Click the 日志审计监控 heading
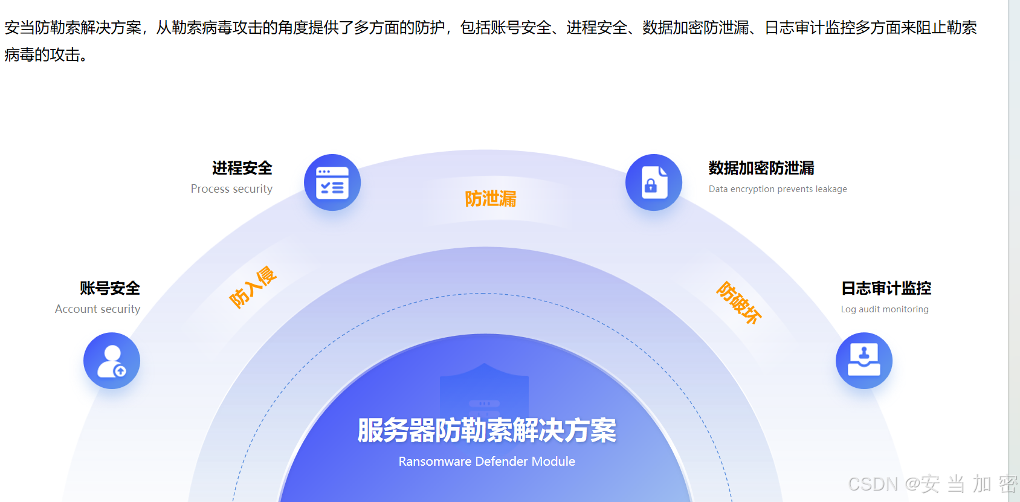The image size is (1020, 502). 886,288
